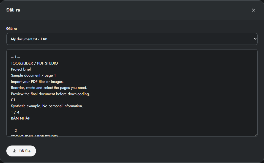
Task: Click the "— 2 —" page marker line
Action: point(16,130)
